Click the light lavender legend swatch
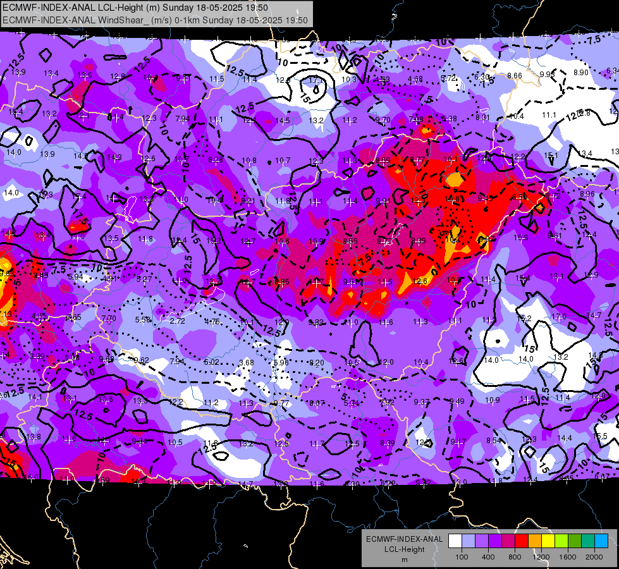Image resolution: width=619 pixels, height=569 pixels. [469, 541]
